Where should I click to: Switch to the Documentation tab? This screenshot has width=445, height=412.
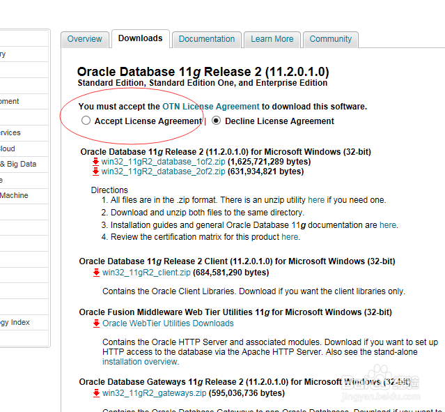coord(207,39)
